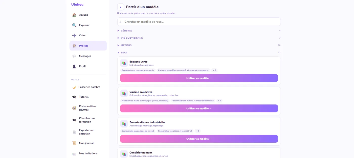Use the Sous-traitance industrielle template
Image resolution: width=354 pixels, height=158 pixels.
point(199,139)
